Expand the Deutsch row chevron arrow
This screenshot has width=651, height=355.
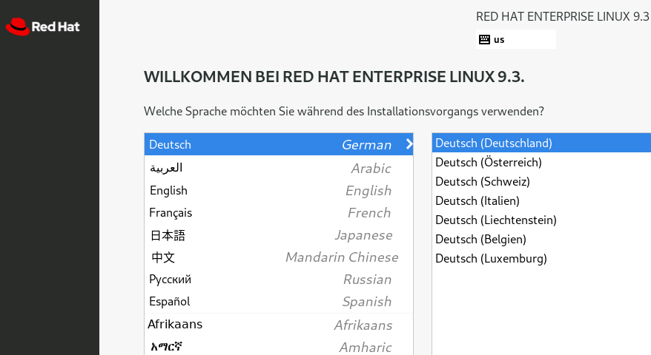click(409, 144)
